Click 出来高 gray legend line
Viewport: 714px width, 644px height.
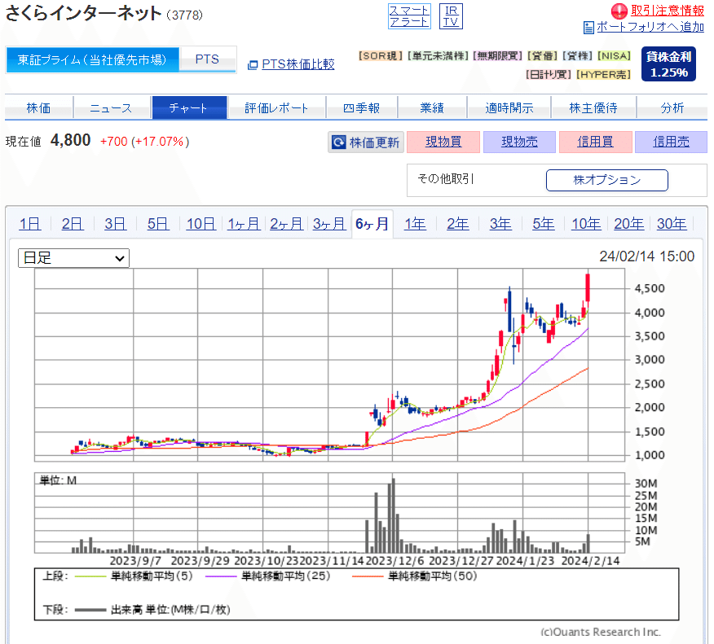click(90, 610)
